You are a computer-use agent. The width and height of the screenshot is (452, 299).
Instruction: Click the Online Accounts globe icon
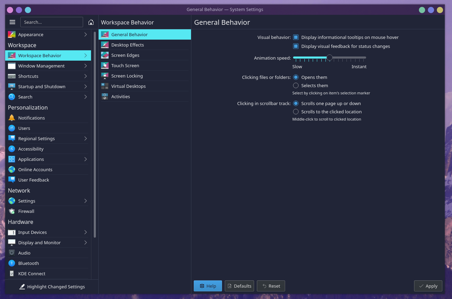12,169
